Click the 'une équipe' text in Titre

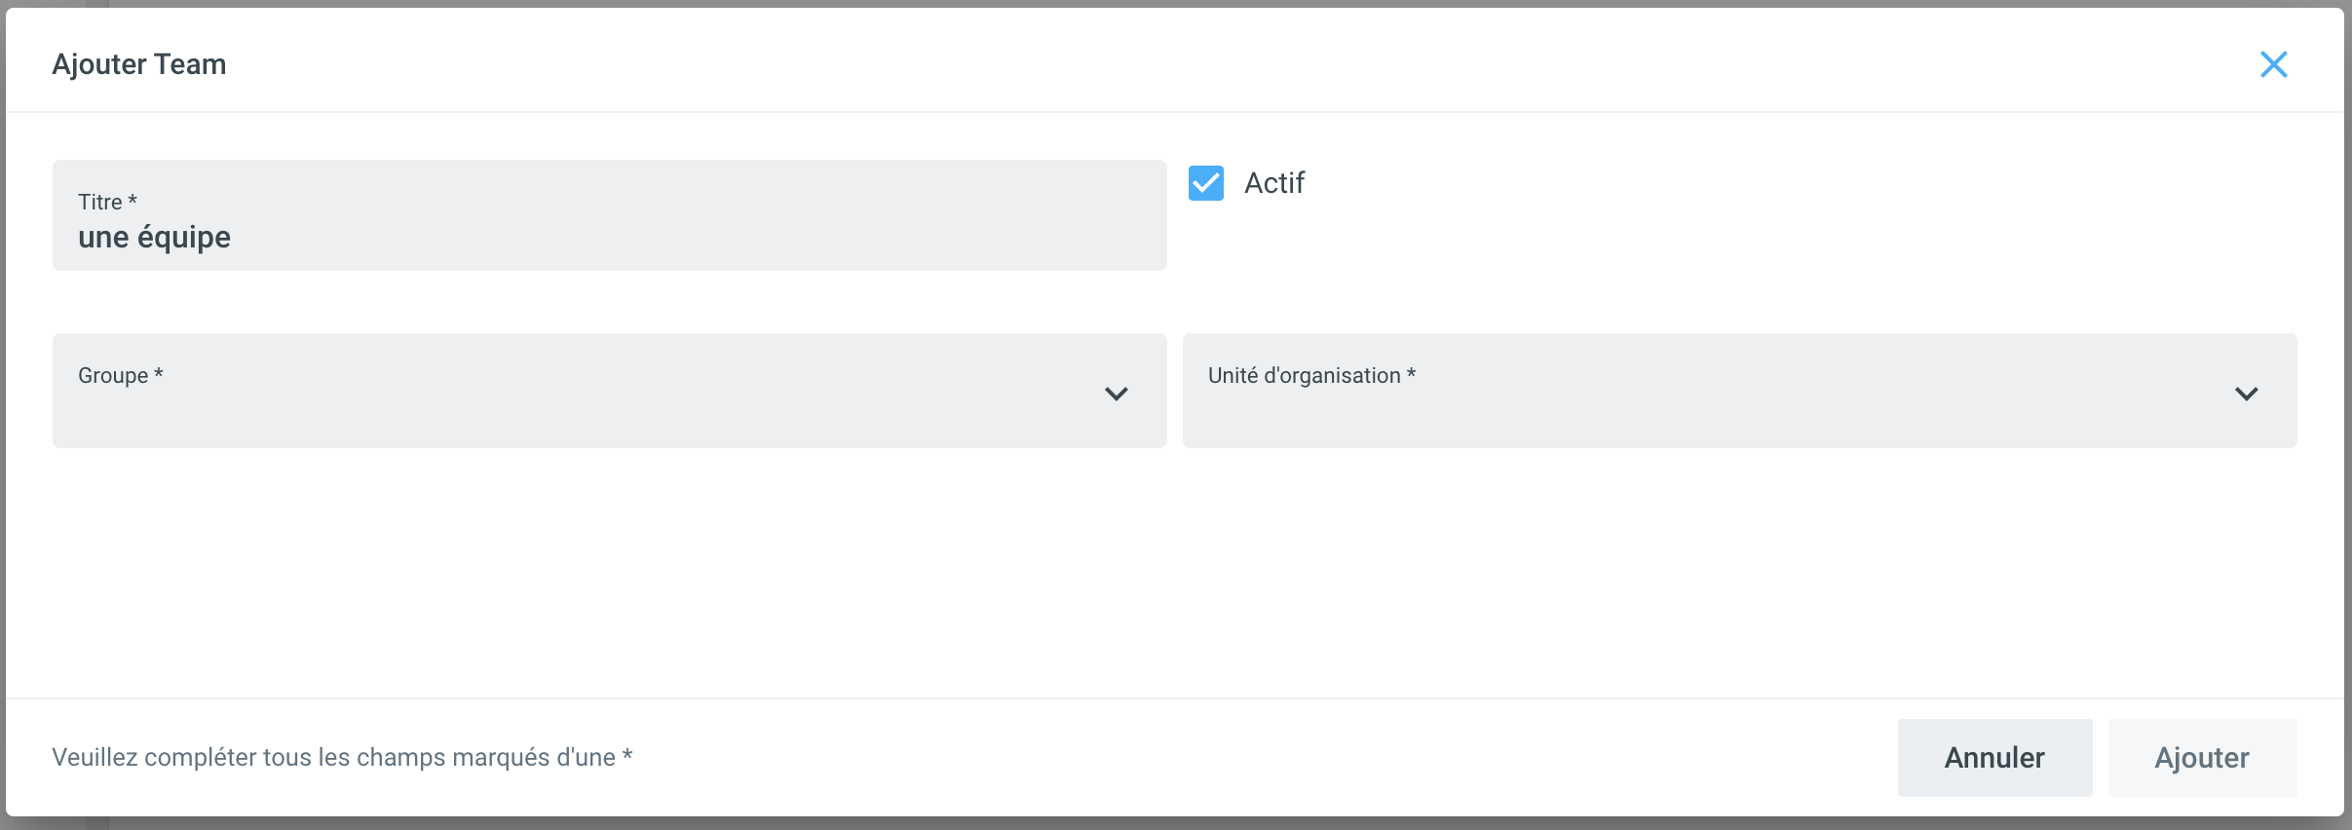pos(154,238)
